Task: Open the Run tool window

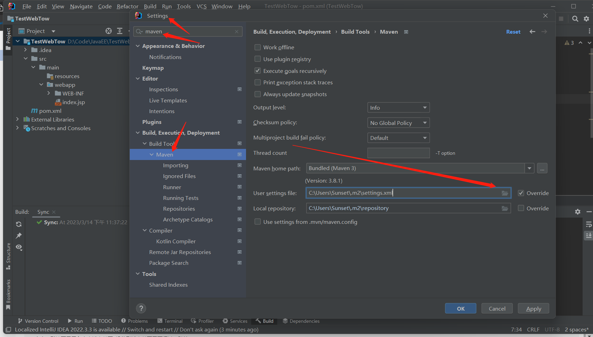Action: pyautogui.click(x=75, y=321)
